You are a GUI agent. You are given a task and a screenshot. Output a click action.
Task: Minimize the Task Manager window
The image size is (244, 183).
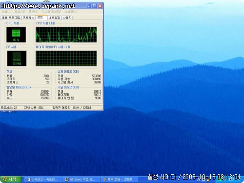[89, 6]
